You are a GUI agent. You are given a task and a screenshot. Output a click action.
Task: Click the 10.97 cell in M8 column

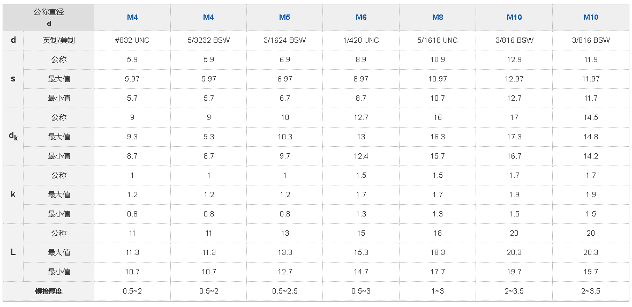[x=438, y=79]
